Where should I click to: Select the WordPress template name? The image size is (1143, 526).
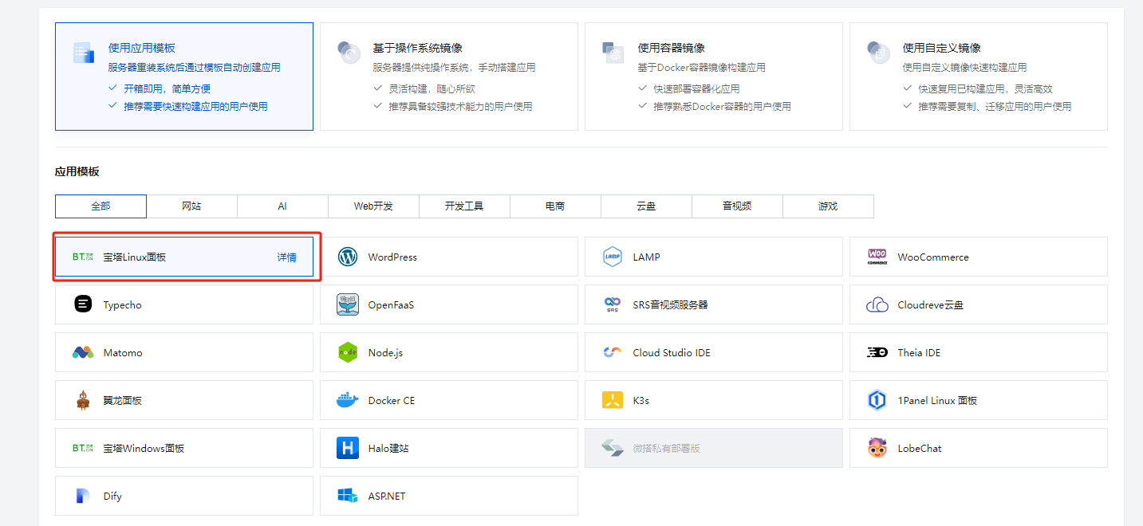(392, 257)
